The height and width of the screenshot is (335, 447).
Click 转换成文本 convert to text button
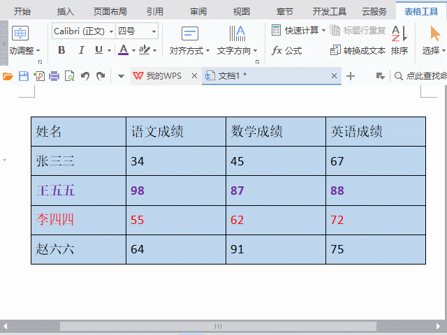click(358, 51)
